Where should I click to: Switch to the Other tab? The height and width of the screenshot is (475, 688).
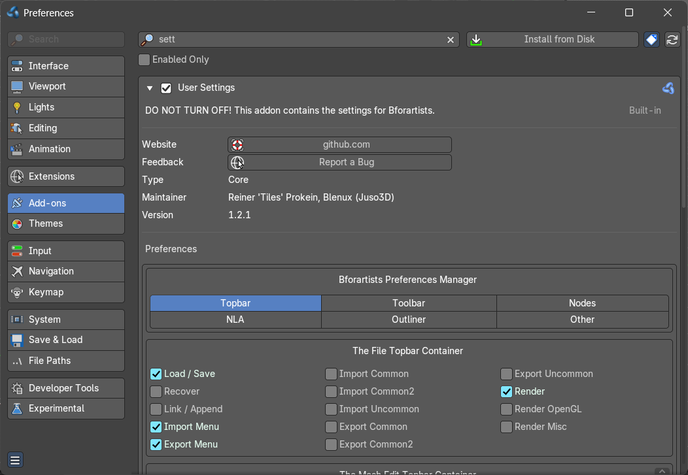[582, 319]
